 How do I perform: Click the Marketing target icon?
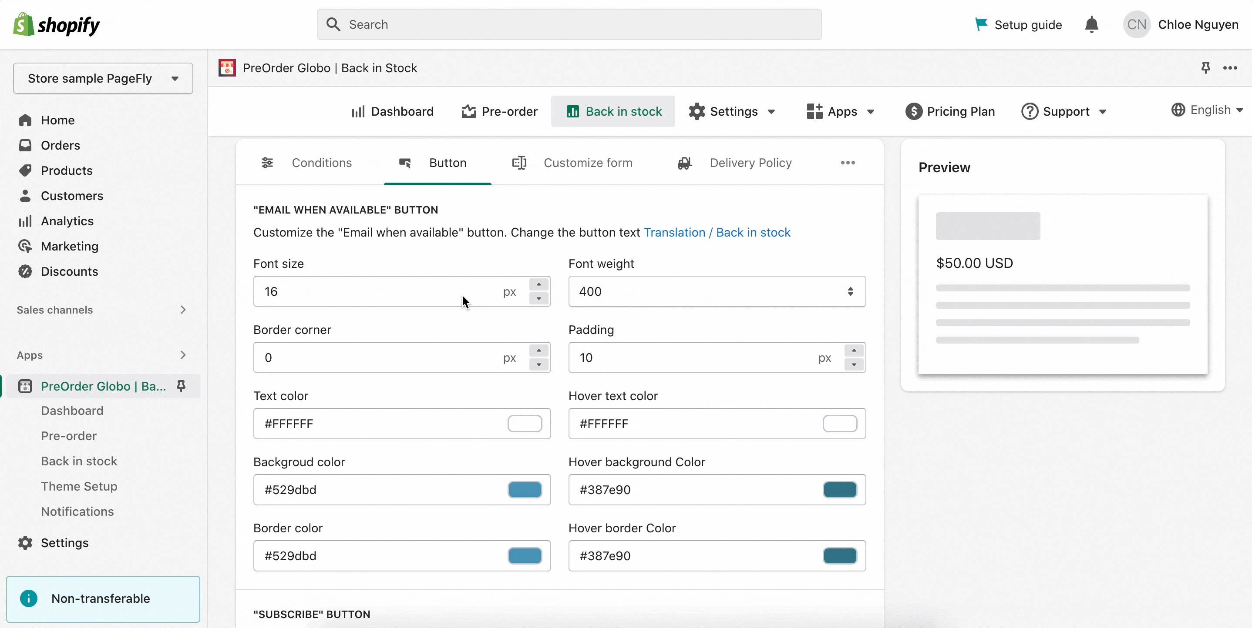tap(25, 246)
